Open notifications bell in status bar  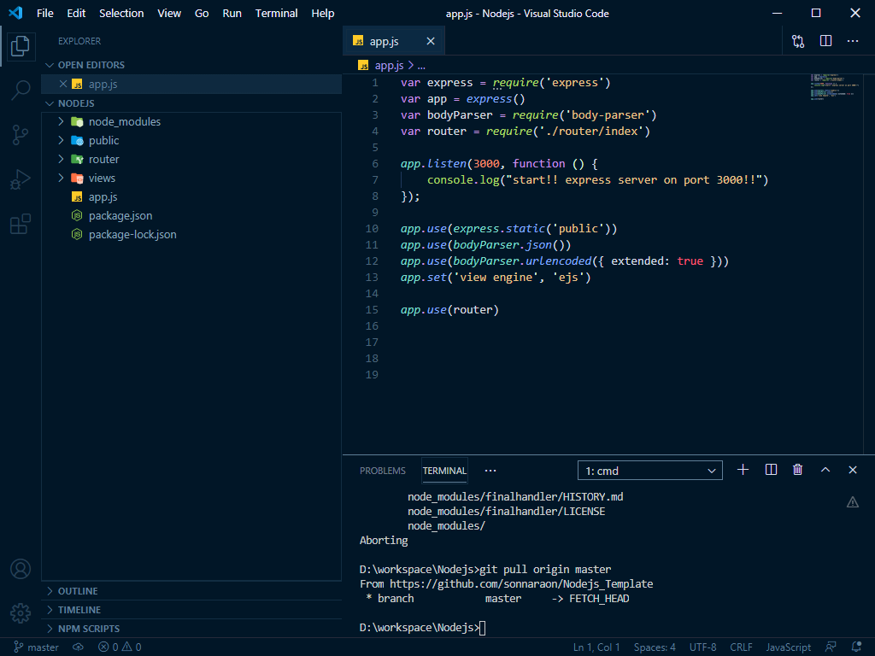tap(856, 647)
